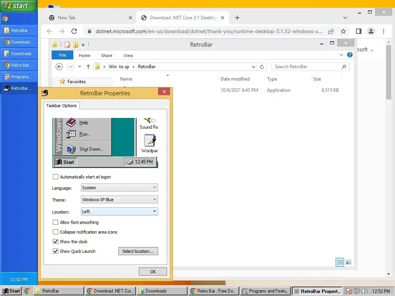Open Programs... entry in left taskbar
Screen dimensions: 395x296
click(x=19, y=77)
